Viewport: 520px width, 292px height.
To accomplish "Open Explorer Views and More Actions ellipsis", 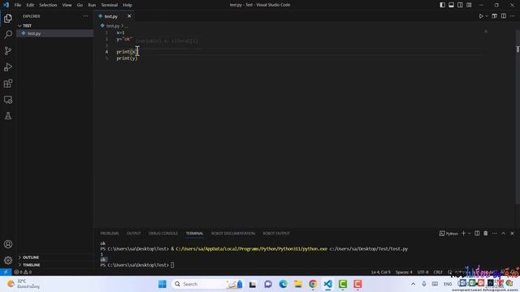I will (x=86, y=16).
